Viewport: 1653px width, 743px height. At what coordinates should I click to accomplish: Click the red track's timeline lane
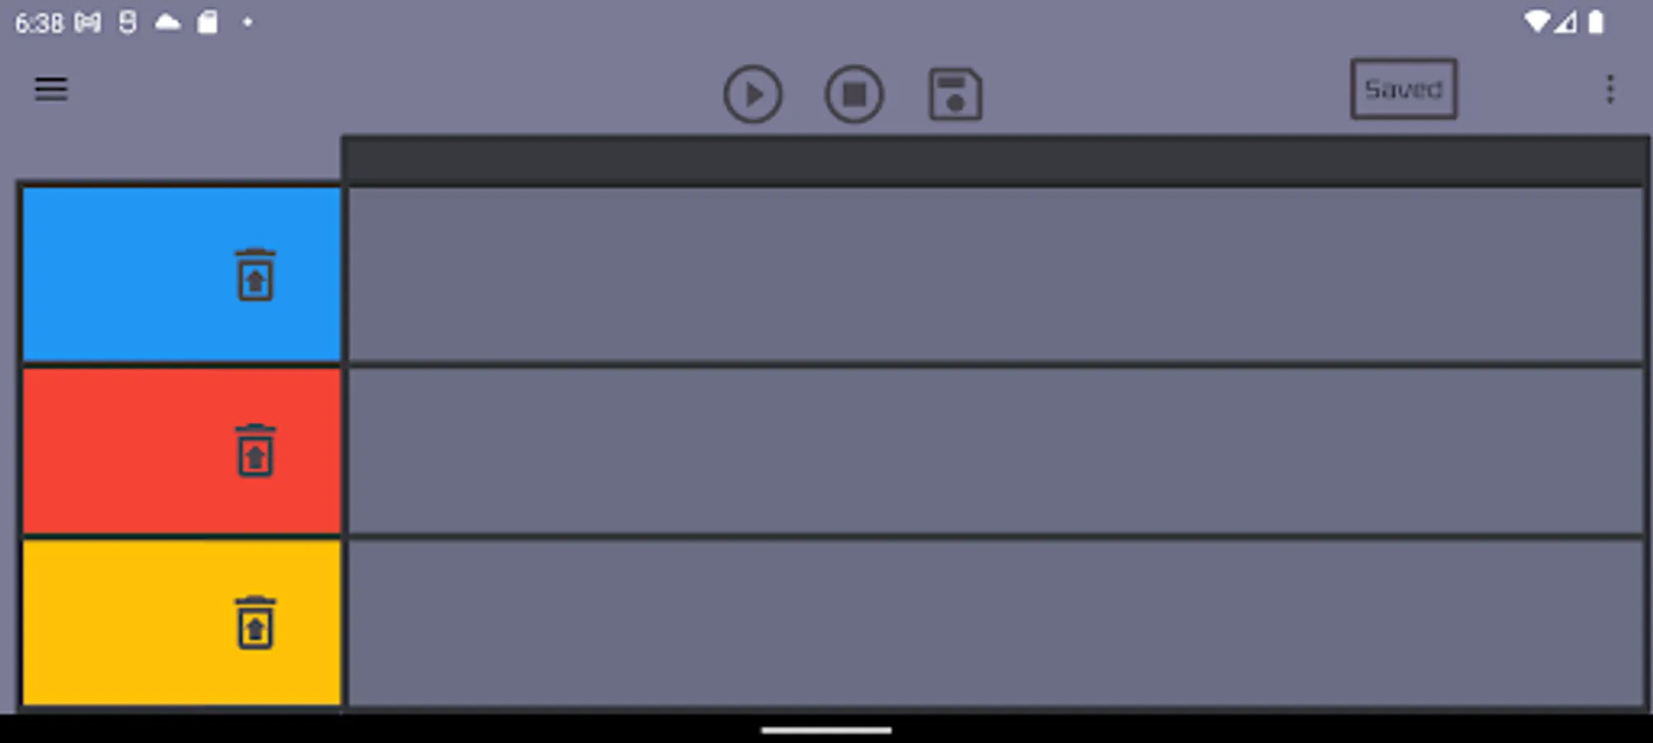(x=995, y=451)
